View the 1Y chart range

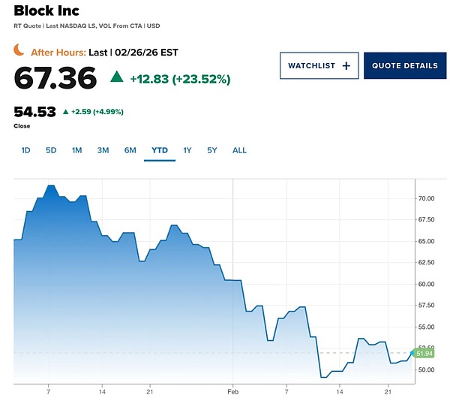point(187,150)
